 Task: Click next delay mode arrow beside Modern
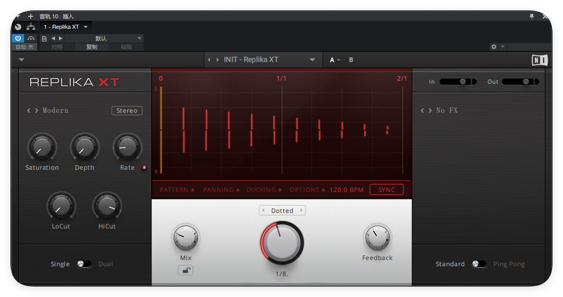coord(36,110)
